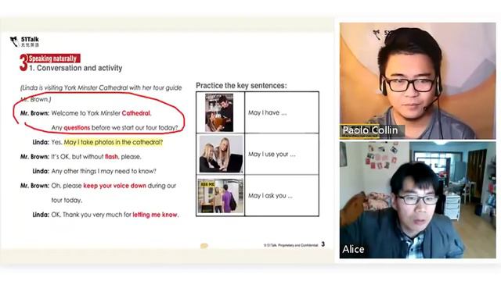
Task: Click the red phrase 'letting me know'
Action: click(155, 215)
